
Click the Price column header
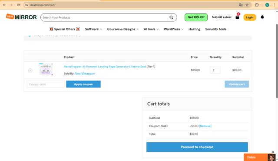(194, 57)
